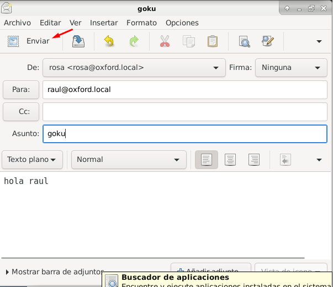Click the find and replace icon
This screenshot has height=287, width=333.
coord(268,41)
